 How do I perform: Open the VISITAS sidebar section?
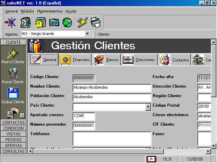[x=14, y=134]
